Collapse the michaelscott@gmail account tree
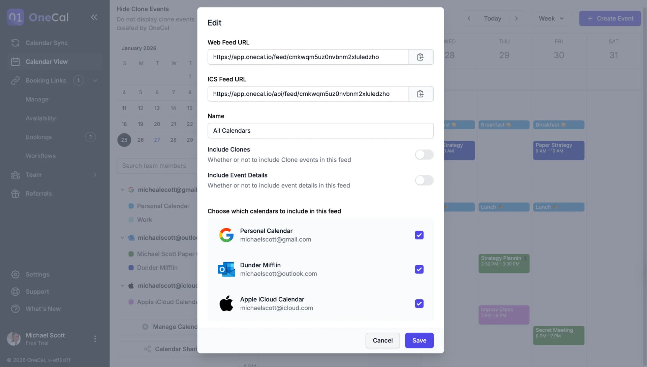The width and height of the screenshot is (647, 367). [x=122, y=190]
